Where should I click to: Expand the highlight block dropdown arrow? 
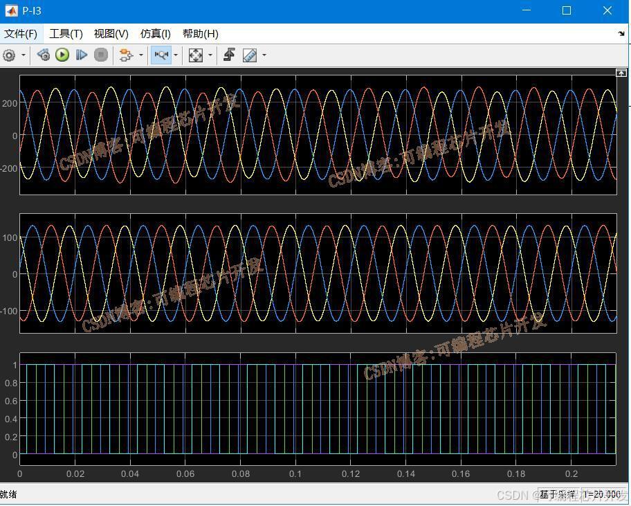pyautogui.click(x=140, y=55)
